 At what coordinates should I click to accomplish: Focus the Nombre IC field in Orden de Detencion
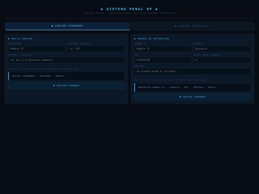coord(163,49)
